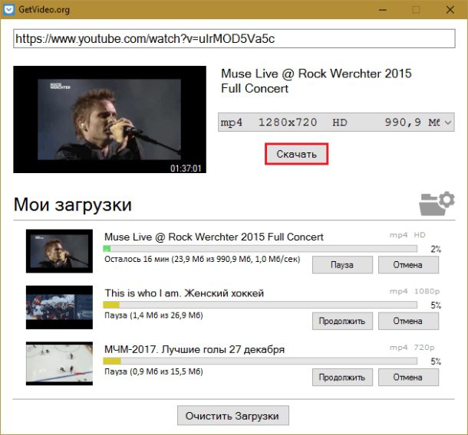Click the Скачать download button

click(x=296, y=154)
